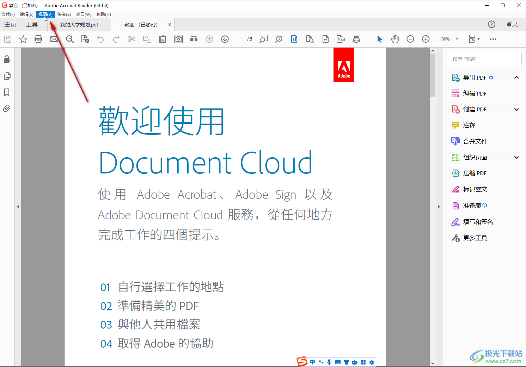
Task: Click the scrollbar down arrow
Action: (433, 363)
